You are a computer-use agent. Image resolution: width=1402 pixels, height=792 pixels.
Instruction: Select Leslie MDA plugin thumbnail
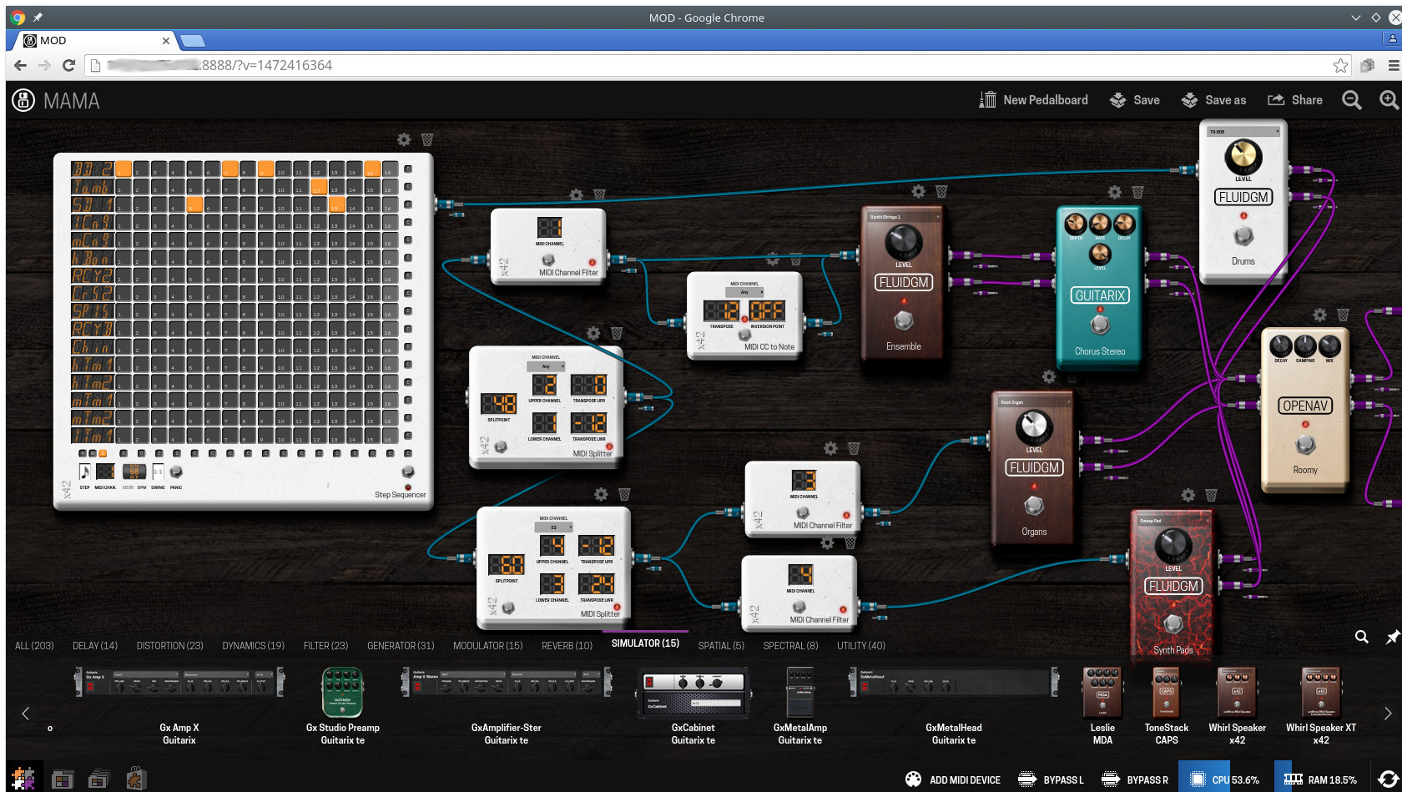[x=1102, y=693]
